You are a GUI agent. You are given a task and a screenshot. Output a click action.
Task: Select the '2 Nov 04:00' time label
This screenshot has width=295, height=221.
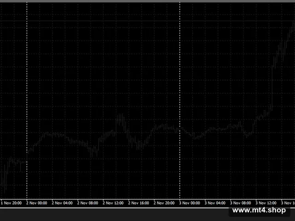click(x=62, y=203)
